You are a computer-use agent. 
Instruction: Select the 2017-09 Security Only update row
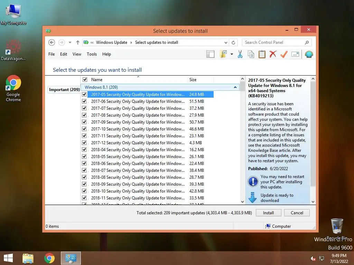tap(148, 122)
